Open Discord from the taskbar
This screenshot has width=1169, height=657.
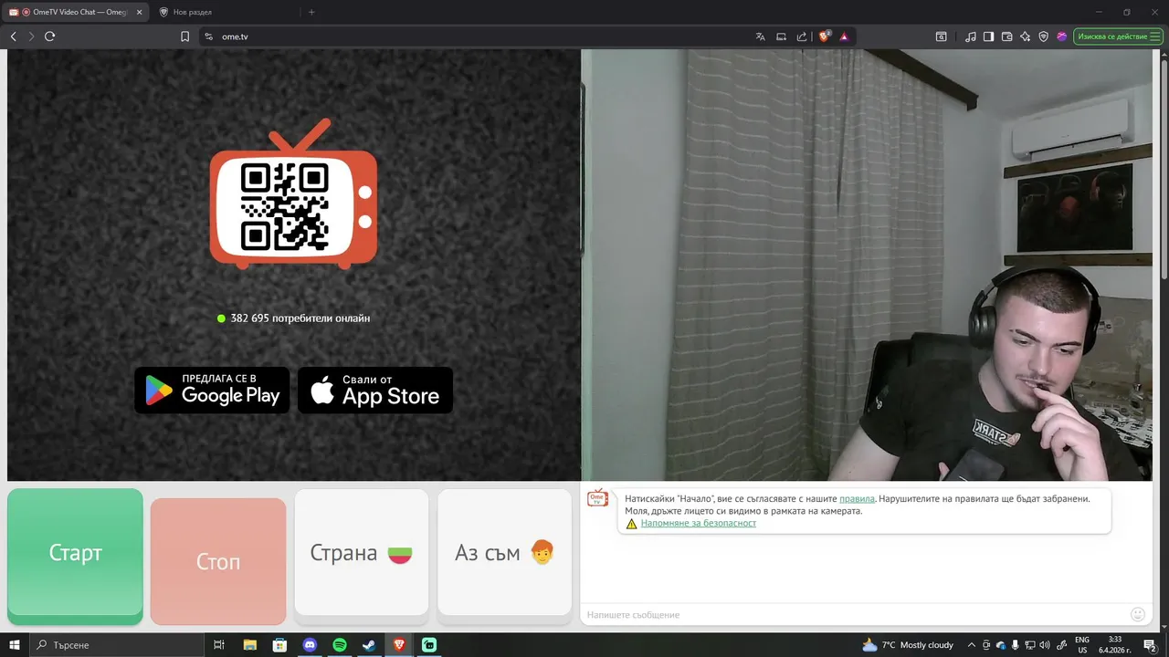coord(310,645)
